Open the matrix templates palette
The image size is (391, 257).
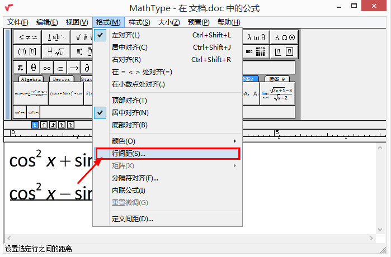coord(256,51)
